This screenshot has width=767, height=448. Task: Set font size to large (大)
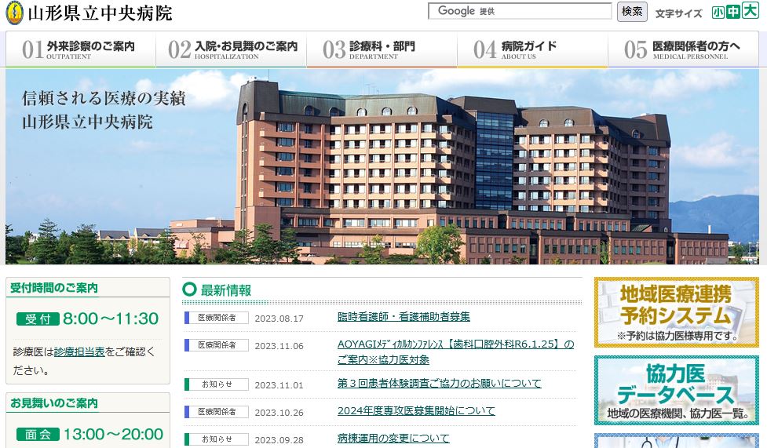pyautogui.click(x=750, y=13)
